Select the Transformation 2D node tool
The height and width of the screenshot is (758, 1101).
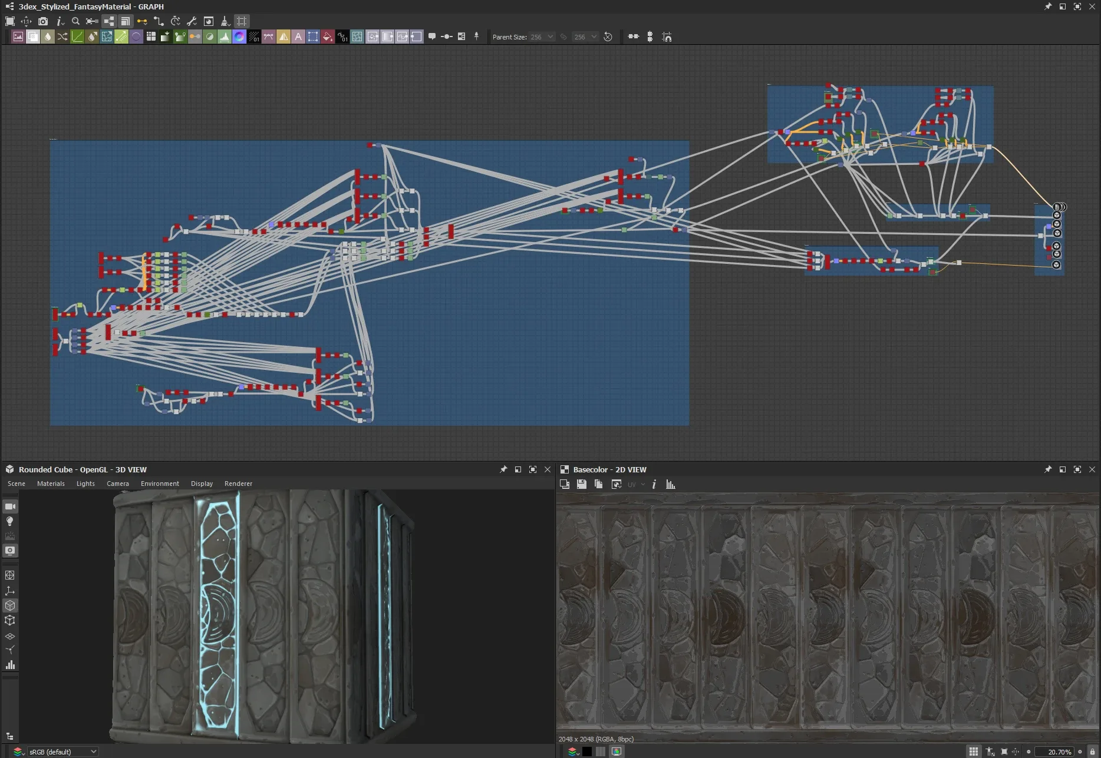(x=313, y=36)
